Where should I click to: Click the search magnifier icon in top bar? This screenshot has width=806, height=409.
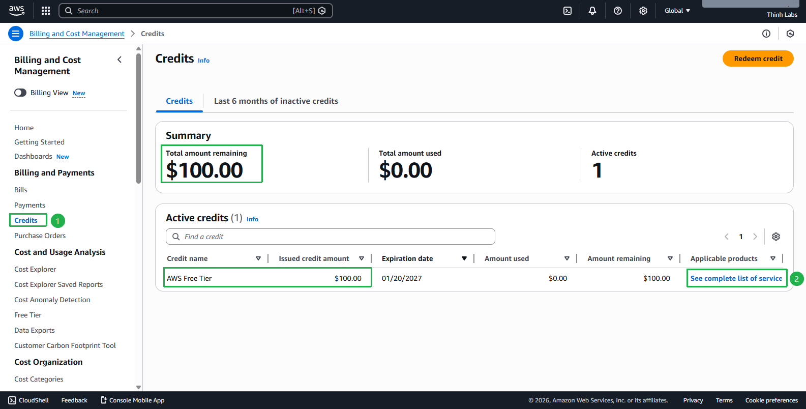[x=69, y=11]
